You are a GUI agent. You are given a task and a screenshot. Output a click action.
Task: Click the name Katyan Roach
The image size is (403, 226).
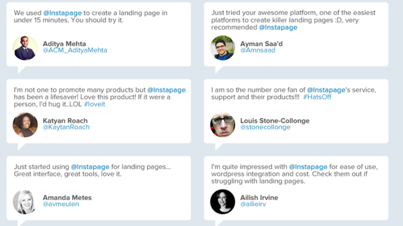65,121
